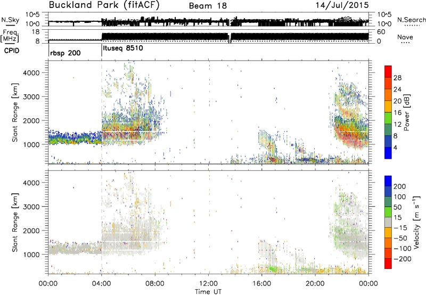Viewport: 426px width, 295px height.
Task: Select the Ituseq 8510 control program label
Action: pyautogui.click(x=123, y=48)
